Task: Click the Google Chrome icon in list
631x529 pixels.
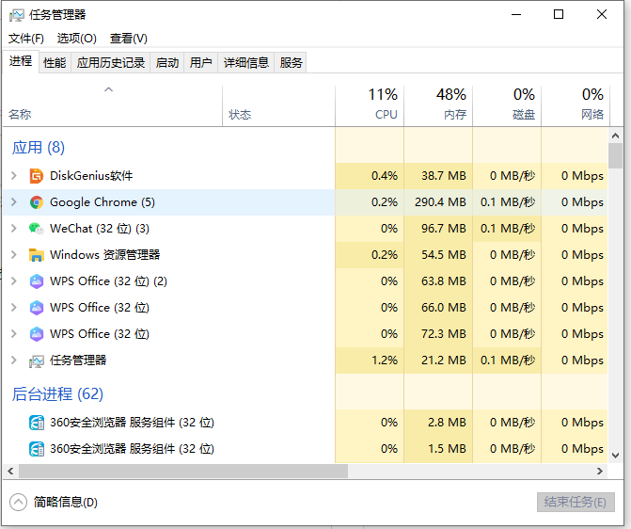Action: point(37,202)
